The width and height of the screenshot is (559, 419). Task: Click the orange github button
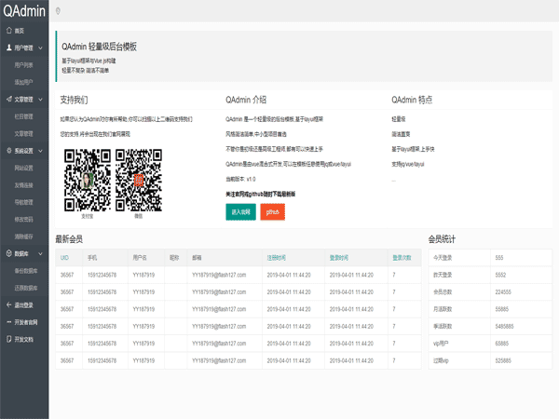click(x=272, y=212)
